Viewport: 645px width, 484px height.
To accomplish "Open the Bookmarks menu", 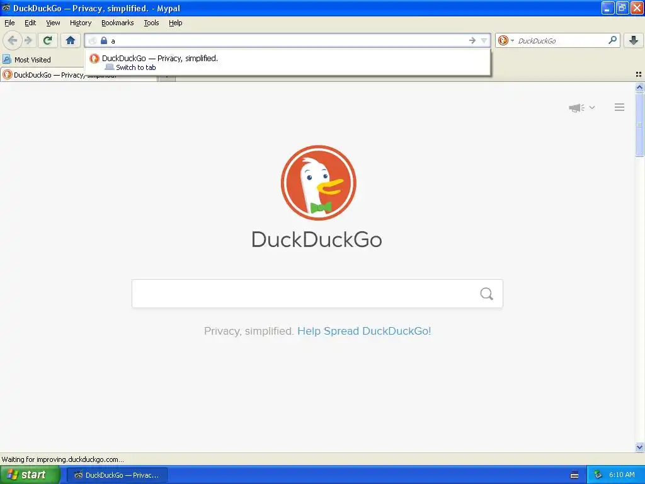I will 118,23.
